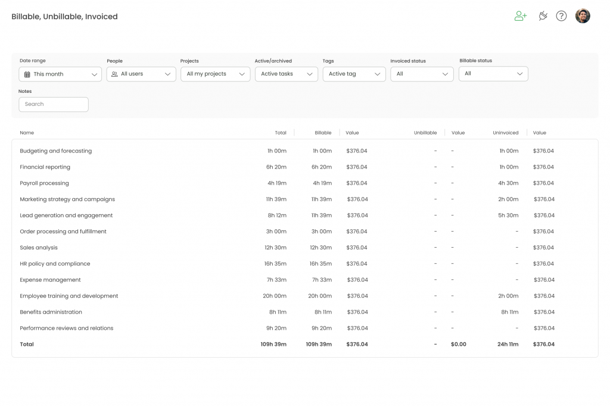
Task: Click the people icon in All users
Action: (114, 74)
